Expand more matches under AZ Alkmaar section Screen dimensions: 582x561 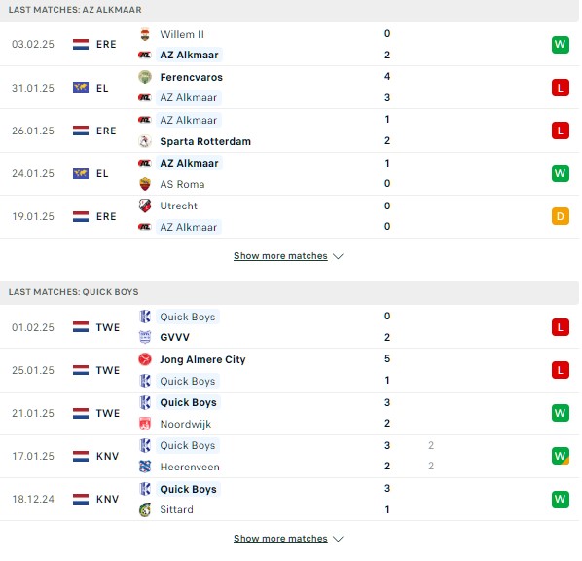tap(280, 256)
